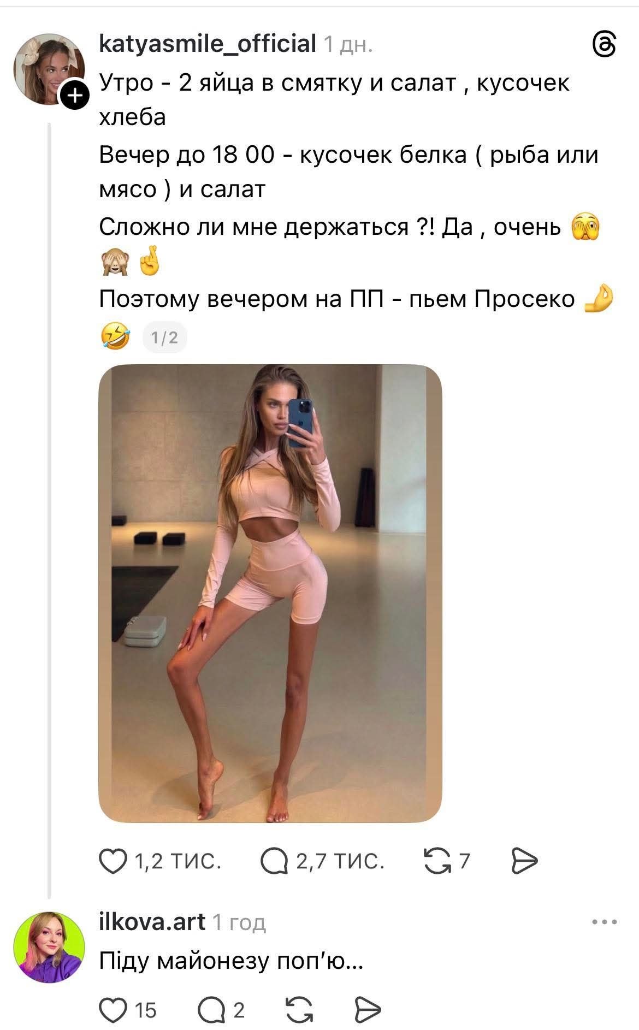Open the post's 1 дн. timestamp

click(348, 45)
